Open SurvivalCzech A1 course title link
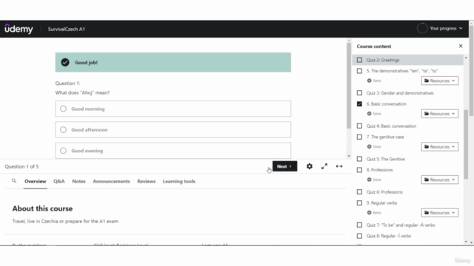This screenshot has width=474, height=266. (x=66, y=29)
